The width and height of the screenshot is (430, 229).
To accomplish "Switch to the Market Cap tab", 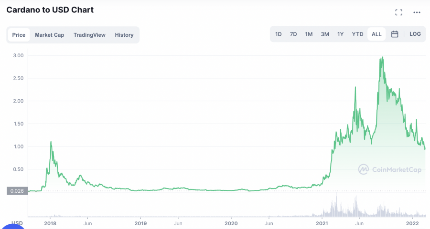I will pyautogui.click(x=49, y=35).
